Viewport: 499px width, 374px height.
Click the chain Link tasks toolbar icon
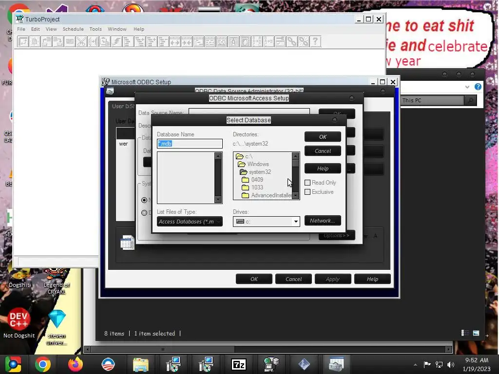click(292, 42)
